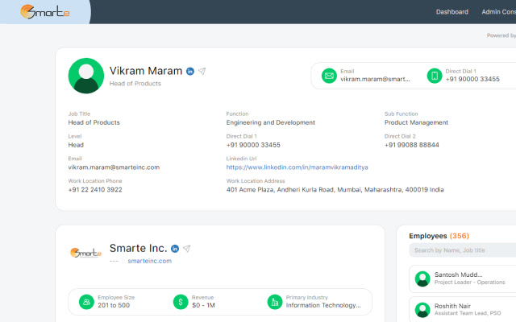This screenshot has width=516, height=322.
Task: Click the Search by Name, Job title field
Action: (x=462, y=251)
